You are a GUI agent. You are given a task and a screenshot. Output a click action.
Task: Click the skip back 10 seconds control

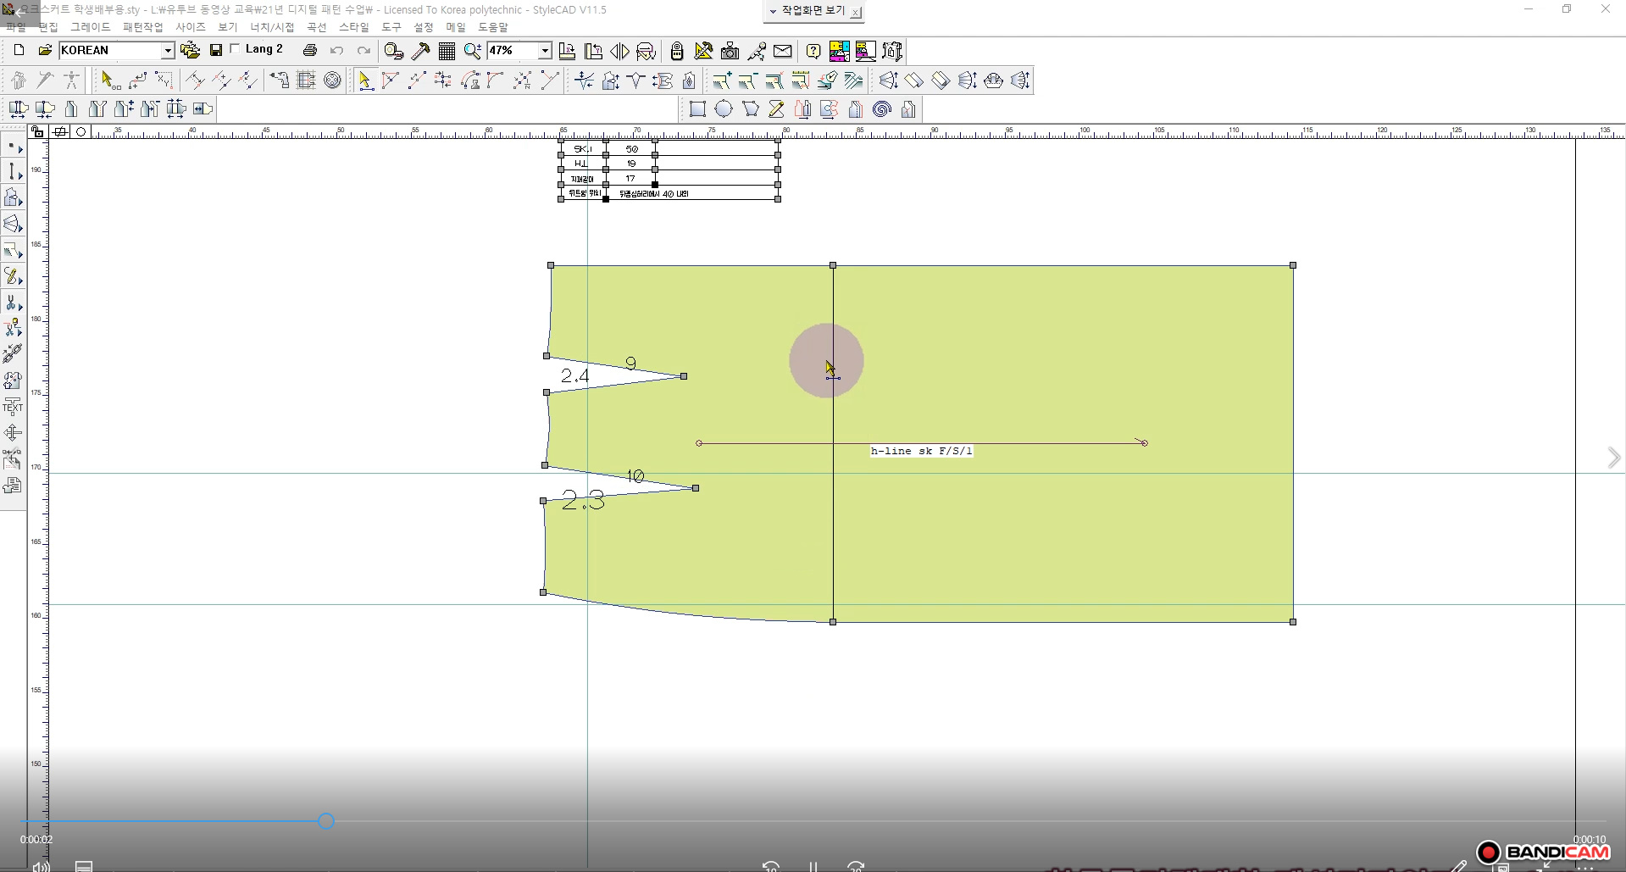[770, 866]
